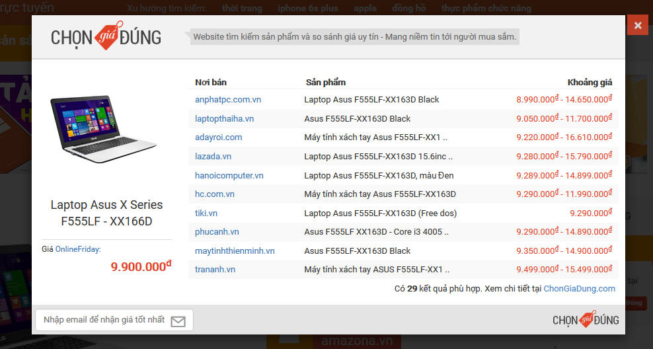This screenshot has height=349, width=653.
Task: Open laptopthaiha.vn seller link
Action: click(224, 119)
